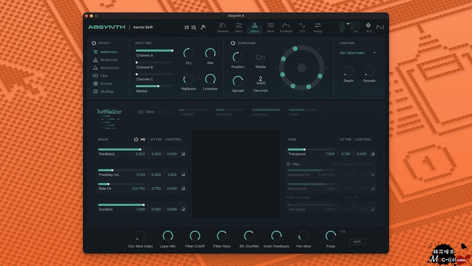Select the Aetherizer effect type
472x266 pixels.
pos(109,52)
